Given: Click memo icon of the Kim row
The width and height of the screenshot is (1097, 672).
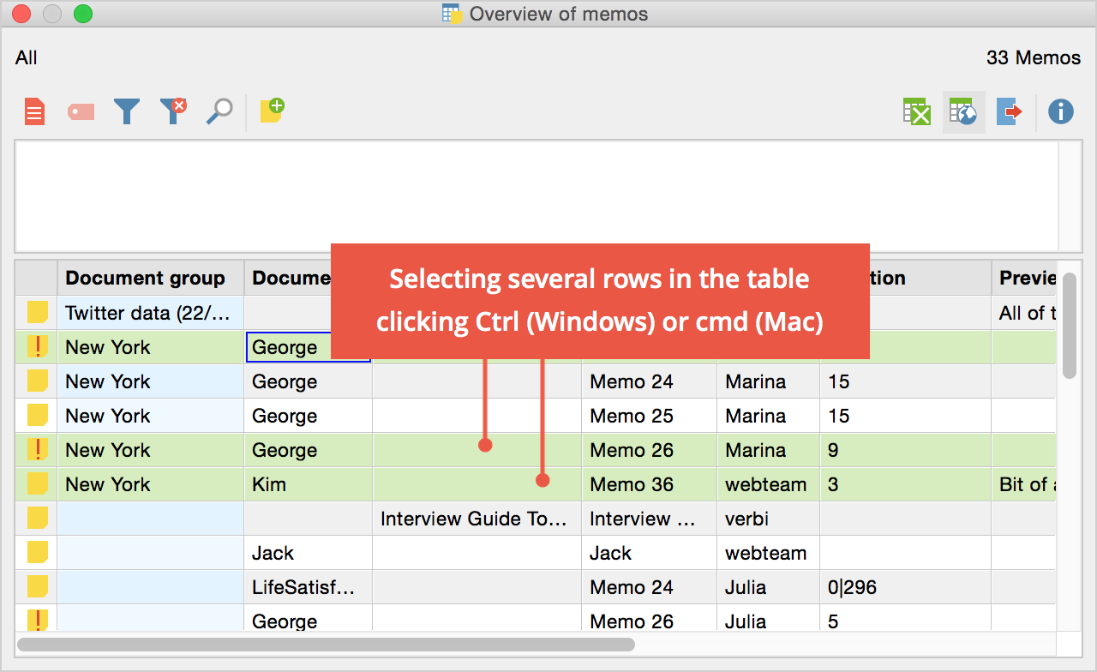Looking at the screenshot, I should pyautogui.click(x=37, y=484).
